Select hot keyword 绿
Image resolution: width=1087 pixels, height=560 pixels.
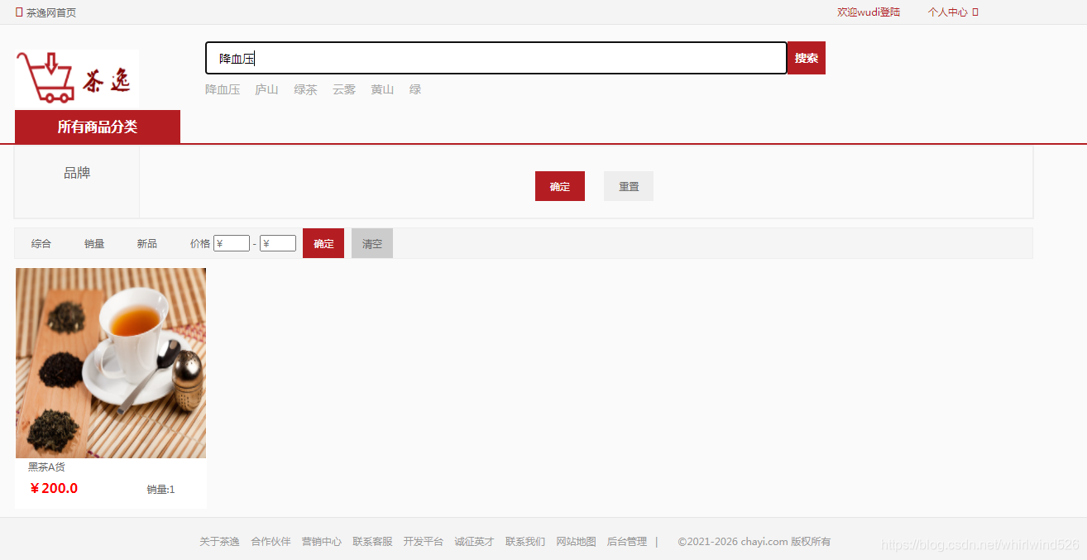(x=415, y=89)
